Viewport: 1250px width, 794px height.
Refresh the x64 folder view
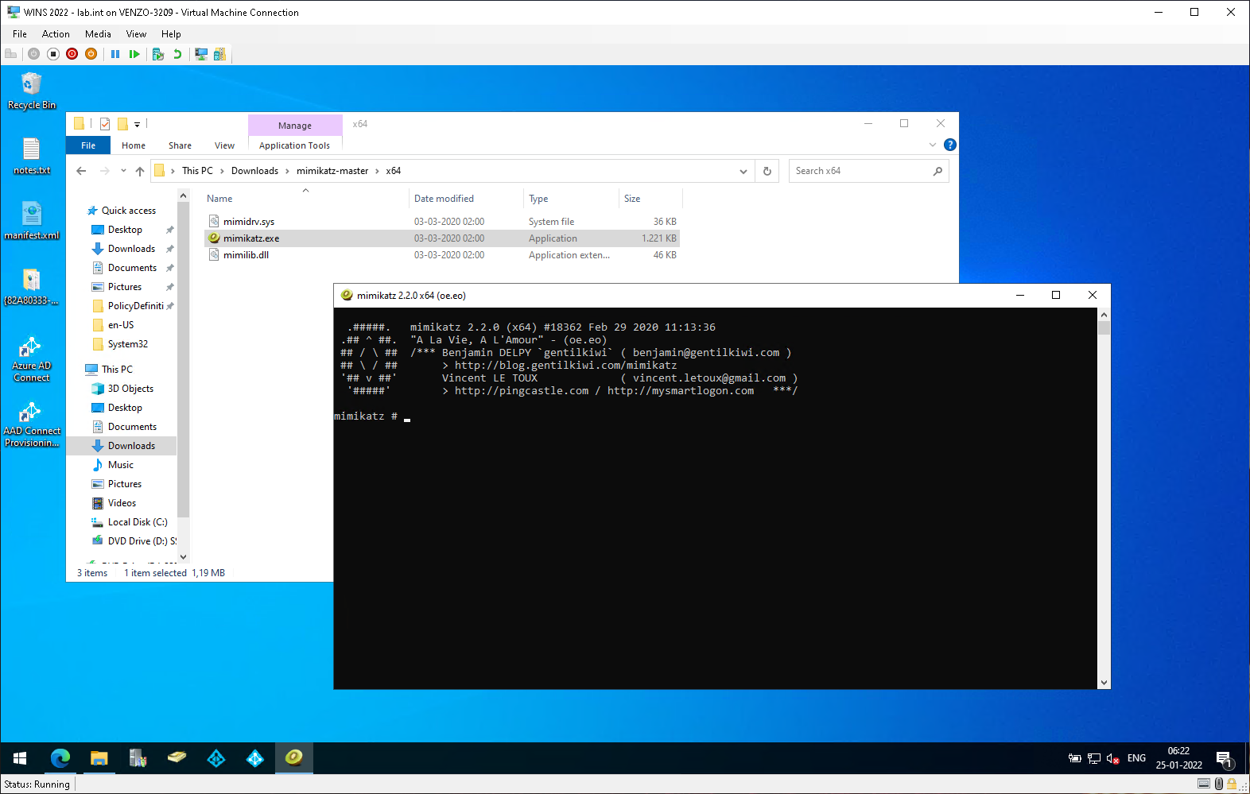[767, 171]
